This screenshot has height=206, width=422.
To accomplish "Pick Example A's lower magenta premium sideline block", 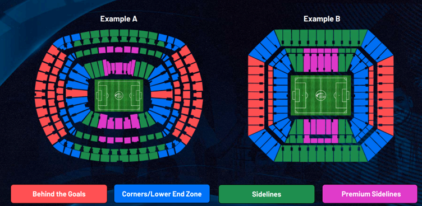I will click(x=118, y=122).
